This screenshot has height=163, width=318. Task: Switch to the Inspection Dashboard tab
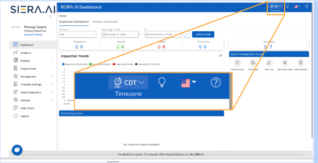pos(74,22)
